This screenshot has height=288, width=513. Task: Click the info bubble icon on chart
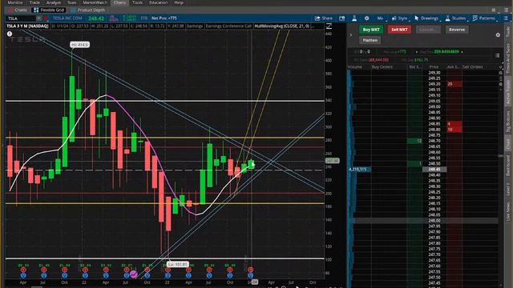tap(10, 34)
